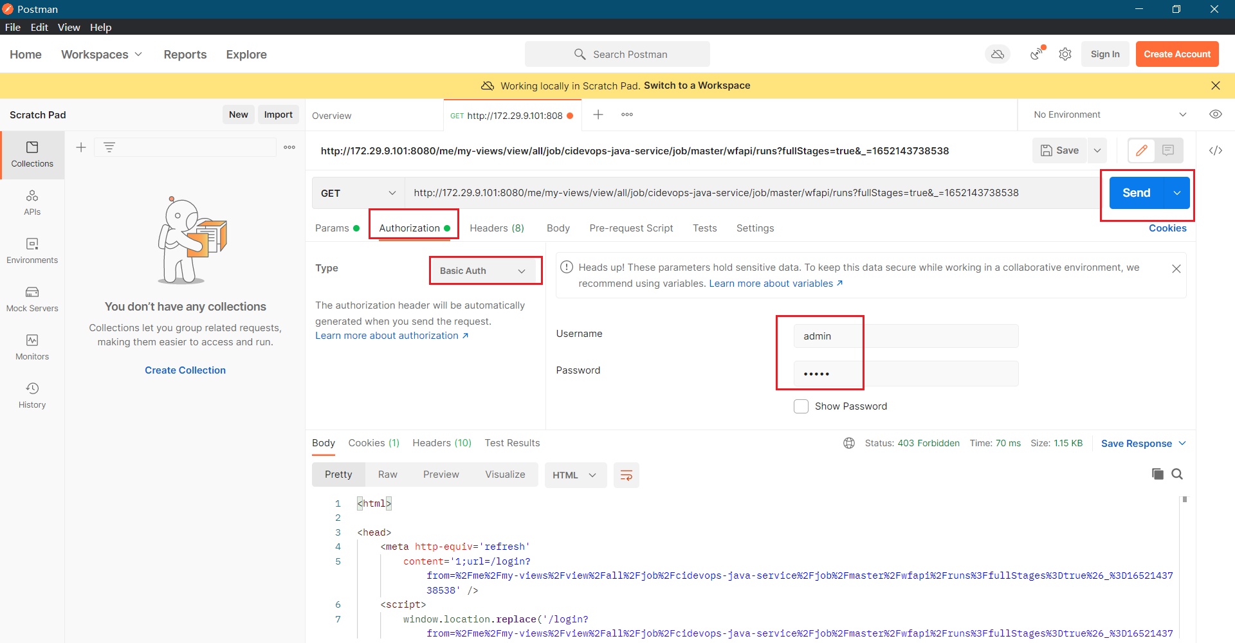Open the collections panel three-dot options
This screenshot has height=643, width=1235.
click(x=289, y=147)
